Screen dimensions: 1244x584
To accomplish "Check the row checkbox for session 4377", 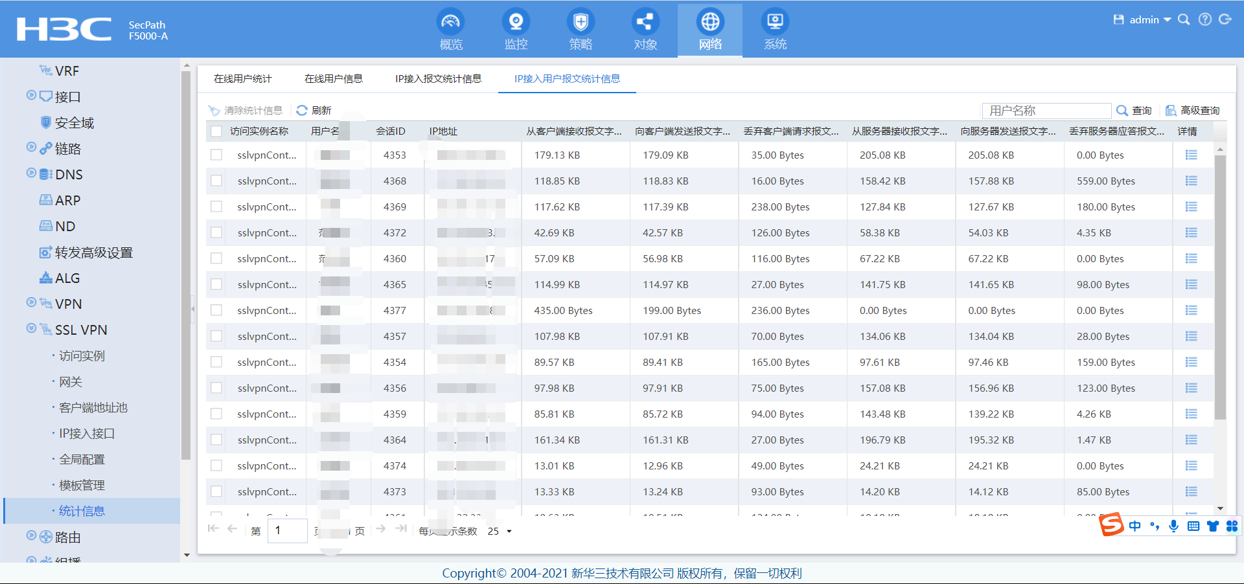I will pyautogui.click(x=216, y=310).
